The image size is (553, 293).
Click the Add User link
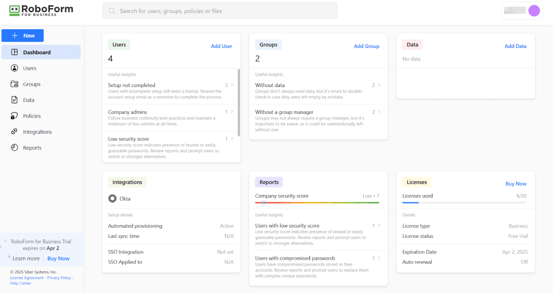coord(221,46)
